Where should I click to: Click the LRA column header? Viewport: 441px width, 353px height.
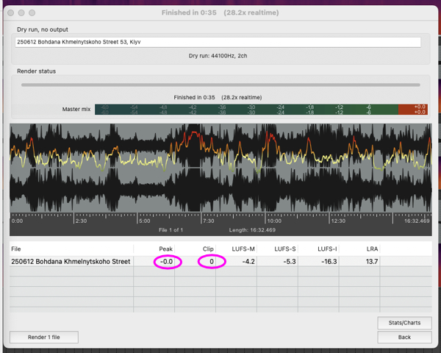pos(372,249)
